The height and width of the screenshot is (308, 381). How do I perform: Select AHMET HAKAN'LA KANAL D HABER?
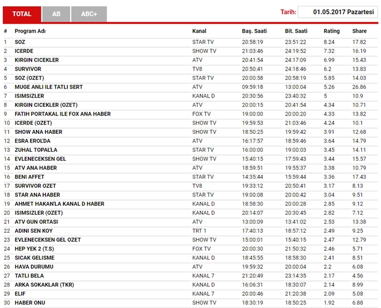[x=59, y=203]
